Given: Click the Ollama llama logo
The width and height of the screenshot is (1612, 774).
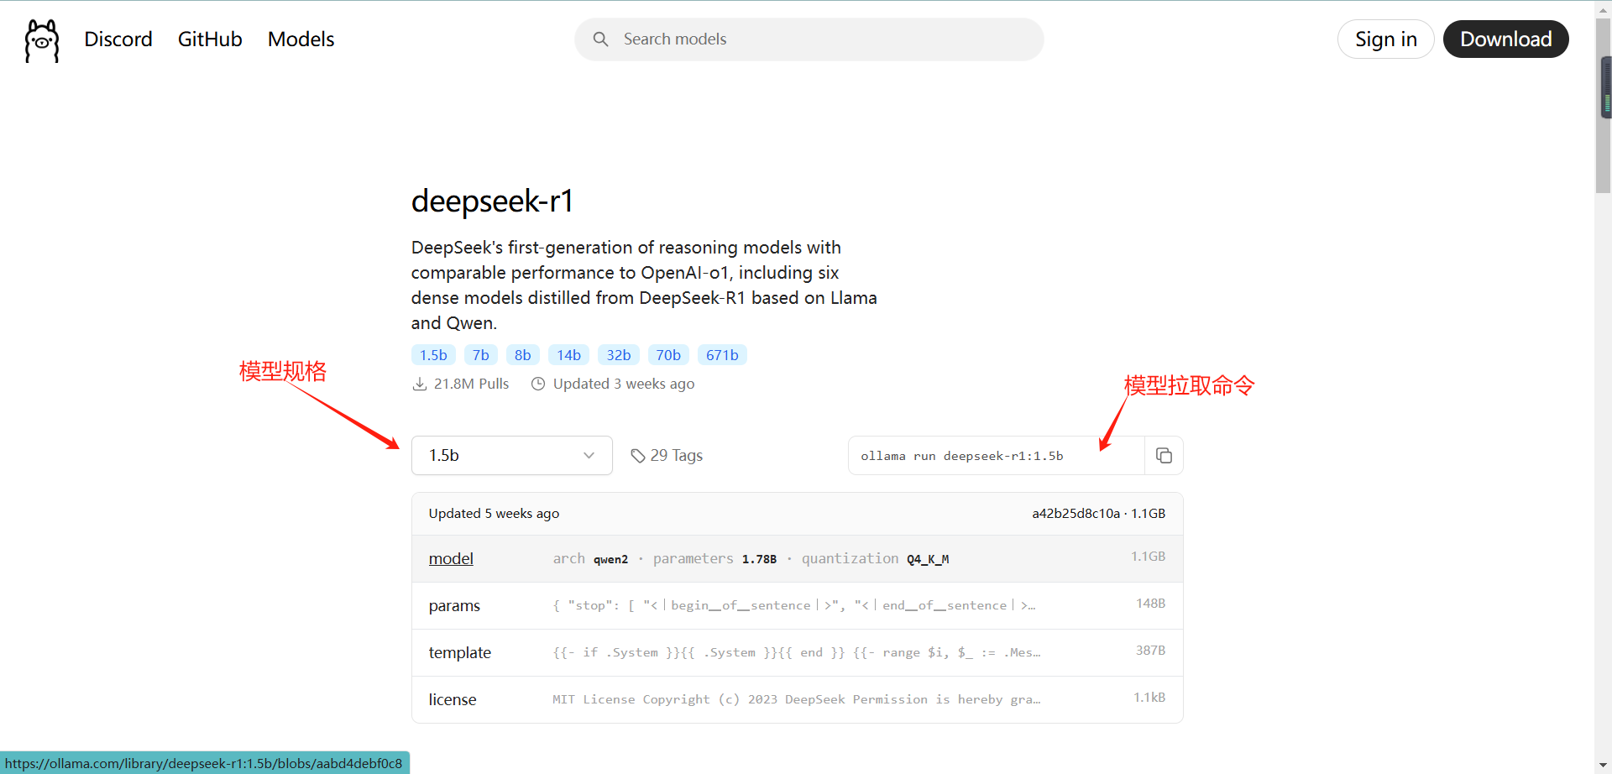Looking at the screenshot, I should (x=42, y=40).
